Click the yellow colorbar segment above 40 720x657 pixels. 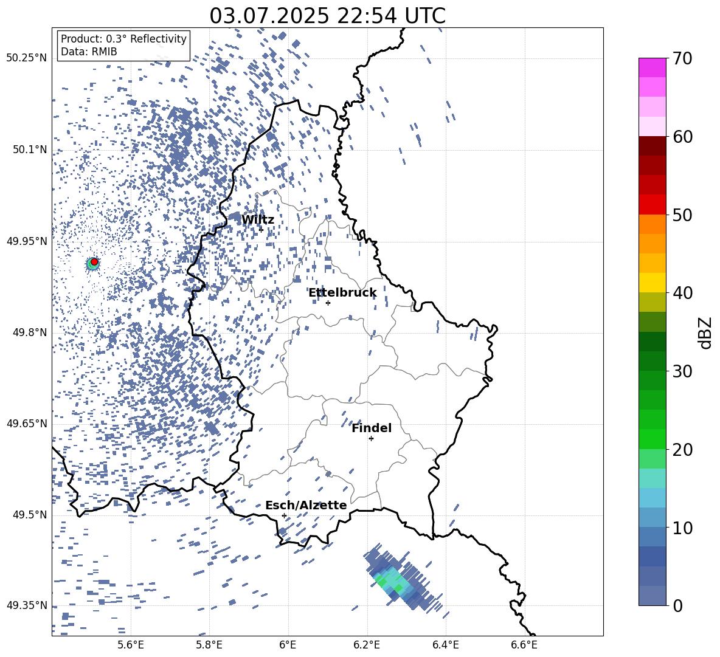tap(652, 283)
